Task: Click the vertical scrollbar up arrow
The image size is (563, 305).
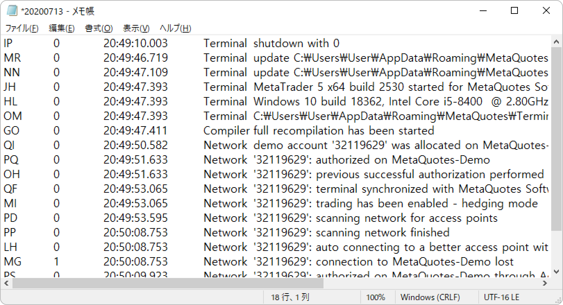Action: pyautogui.click(x=556, y=42)
